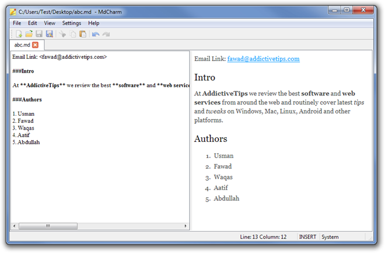Click the Save icon in toolbar
Image resolution: width=385 pixels, height=253 pixels.
pyautogui.click(x=39, y=34)
